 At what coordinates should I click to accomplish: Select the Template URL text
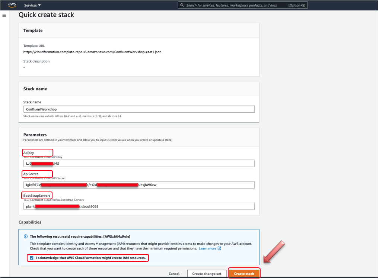pos(92,52)
